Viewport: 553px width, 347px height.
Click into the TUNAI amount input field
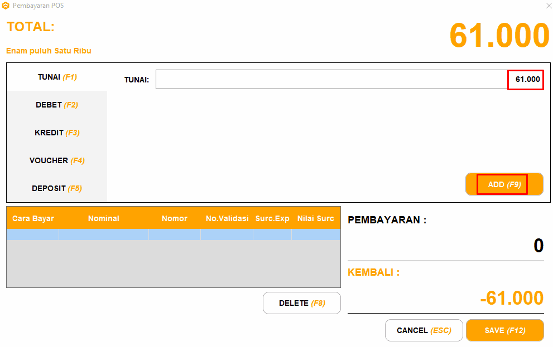coord(349,80)
